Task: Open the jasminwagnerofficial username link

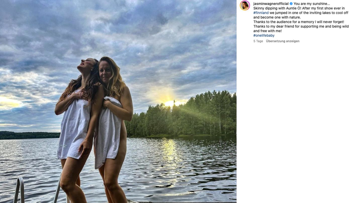Action: tap(271, 4)
